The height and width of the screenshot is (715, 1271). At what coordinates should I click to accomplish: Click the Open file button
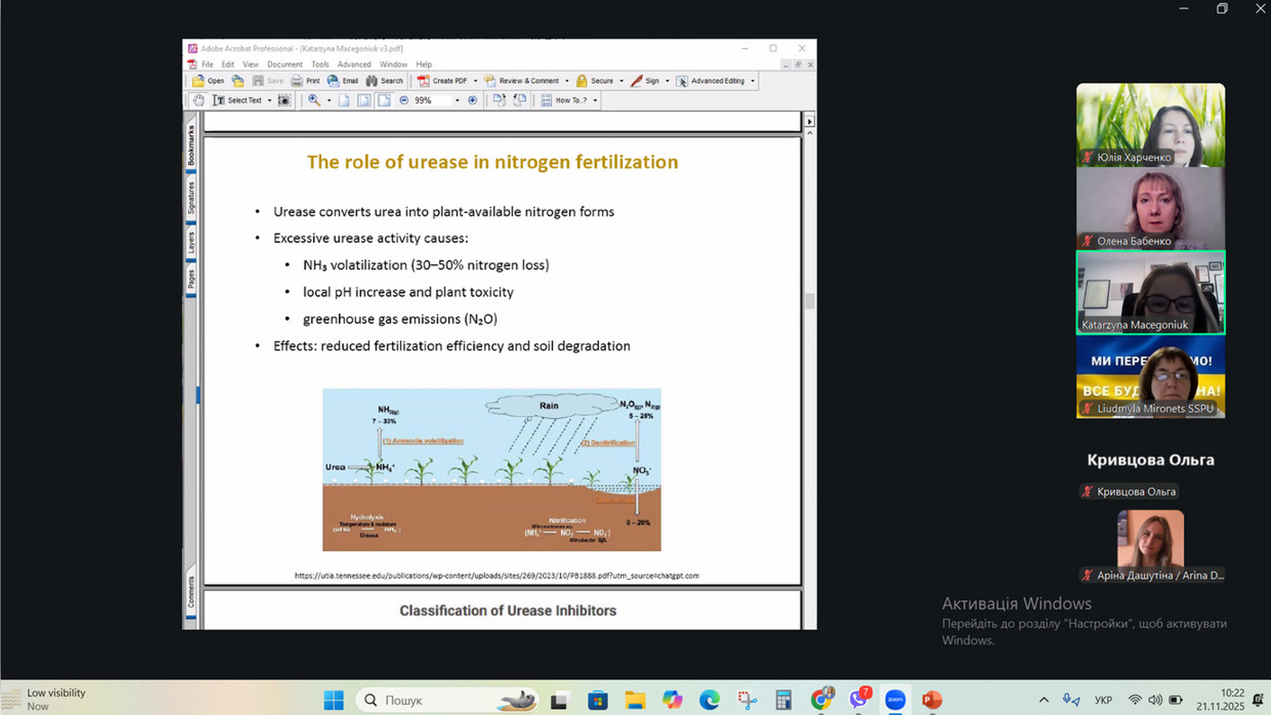[x=208, y=81]
